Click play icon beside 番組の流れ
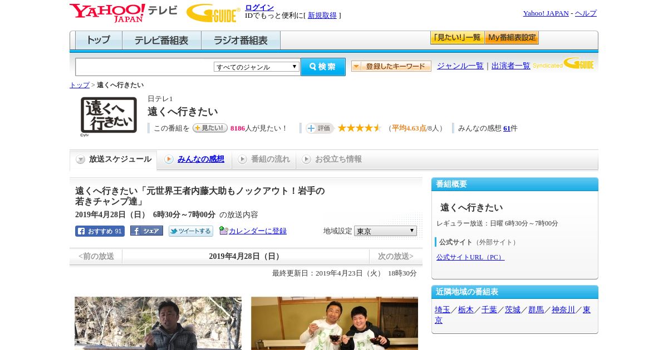668x350 pixels. pos(242,159)
